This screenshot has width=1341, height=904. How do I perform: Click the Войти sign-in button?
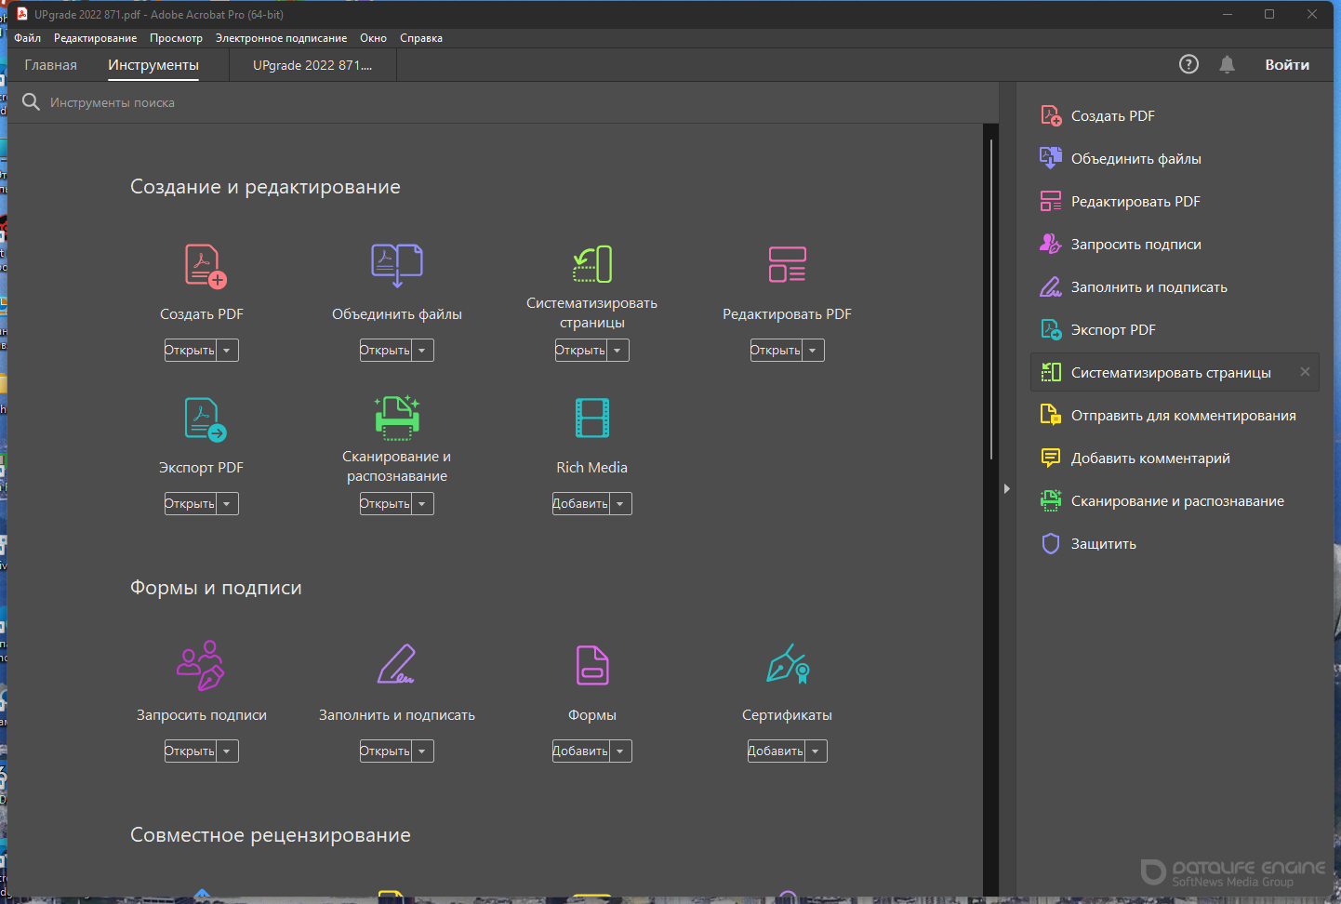tap(1286, 65)
